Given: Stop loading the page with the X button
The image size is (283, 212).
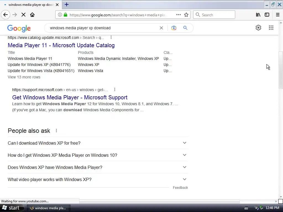Looking at the screenshot, I should pyautogui.click(x=23, y=15).
